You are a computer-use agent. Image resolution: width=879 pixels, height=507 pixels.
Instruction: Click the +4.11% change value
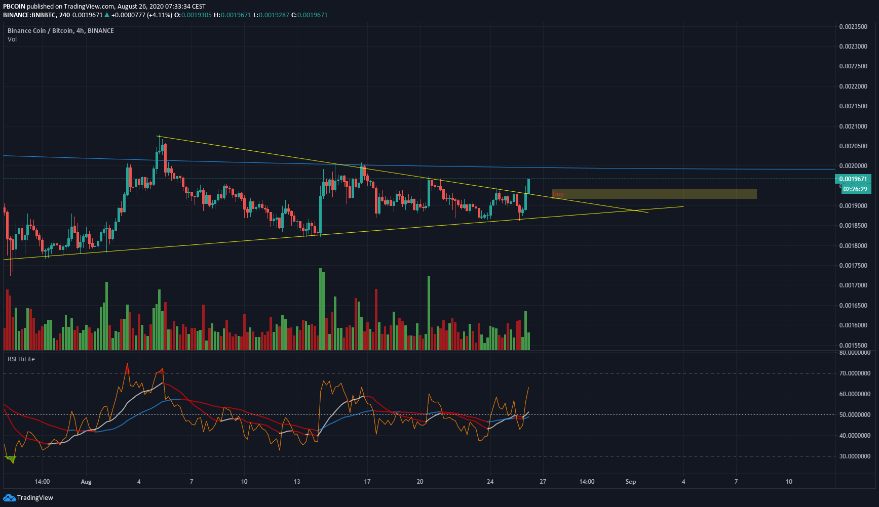point(159,15)
